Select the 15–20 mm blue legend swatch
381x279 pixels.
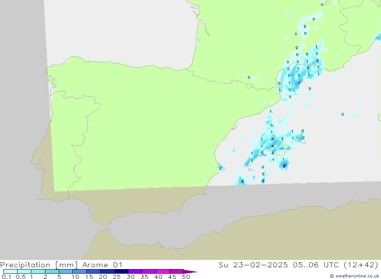94,271
